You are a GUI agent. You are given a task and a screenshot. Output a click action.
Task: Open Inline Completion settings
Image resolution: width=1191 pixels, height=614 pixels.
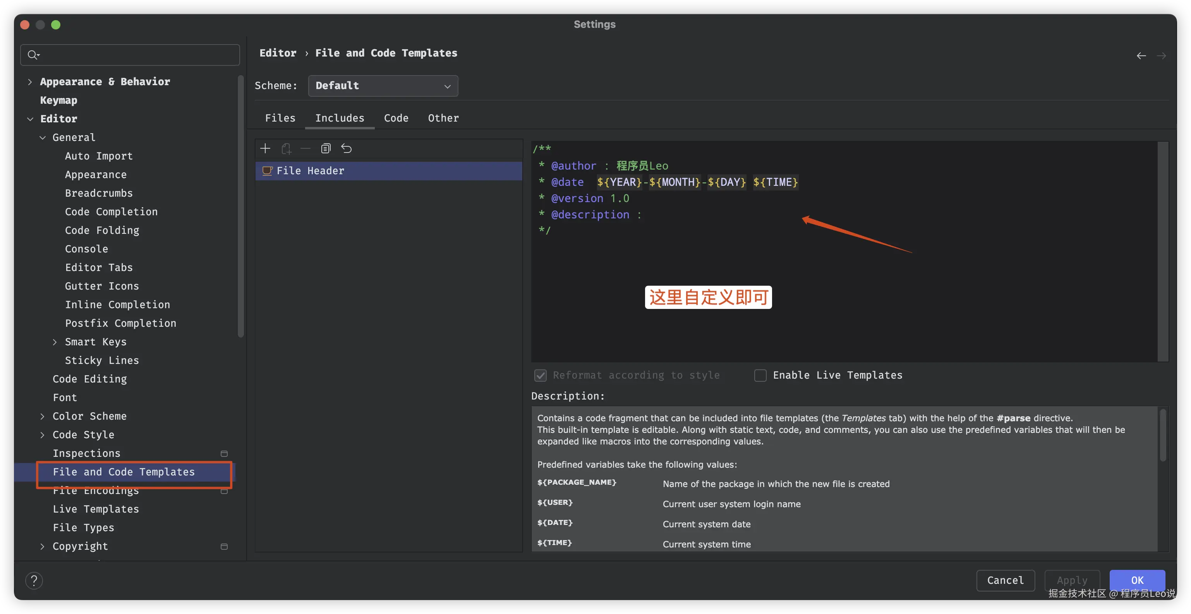pos(117,305)
